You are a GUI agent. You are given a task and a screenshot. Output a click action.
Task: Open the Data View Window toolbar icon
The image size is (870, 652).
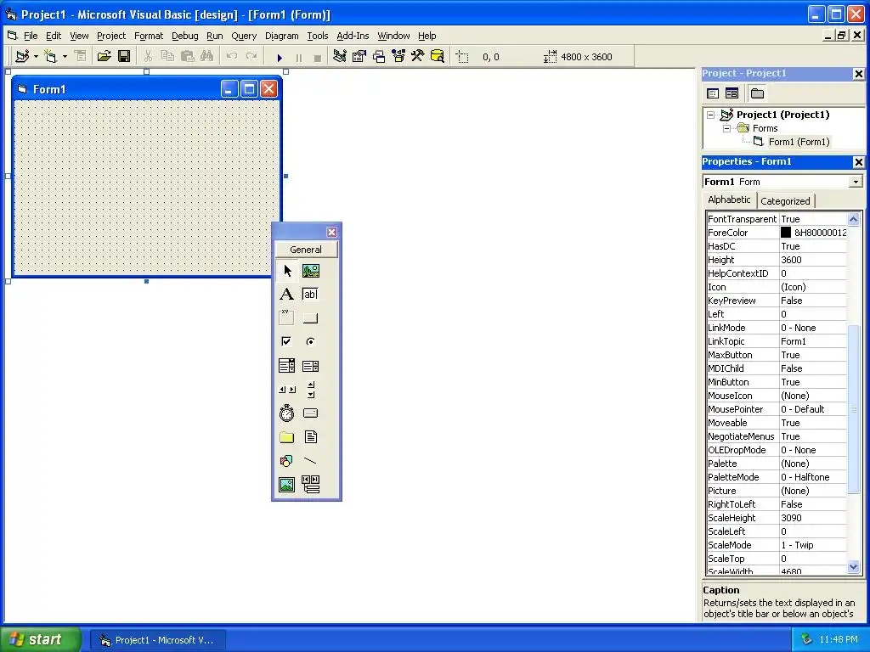click(438, 56)
